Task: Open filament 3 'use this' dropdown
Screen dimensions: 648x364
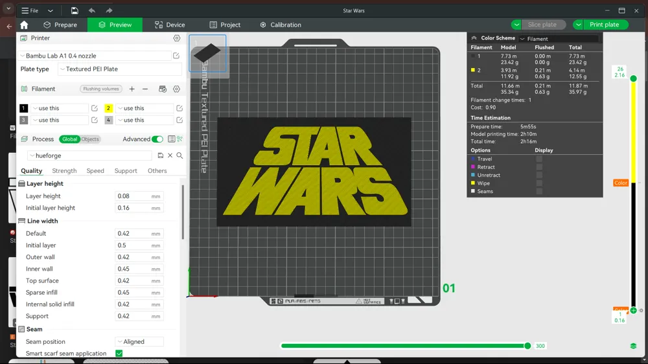Action: (60, 120)
